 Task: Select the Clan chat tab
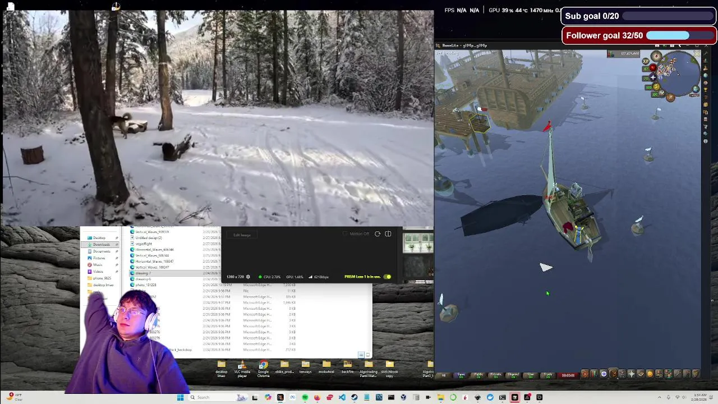531,375
